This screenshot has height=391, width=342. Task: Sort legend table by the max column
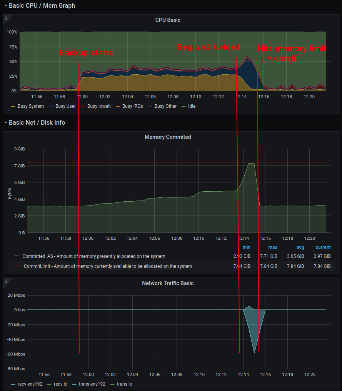click(272, 247)
